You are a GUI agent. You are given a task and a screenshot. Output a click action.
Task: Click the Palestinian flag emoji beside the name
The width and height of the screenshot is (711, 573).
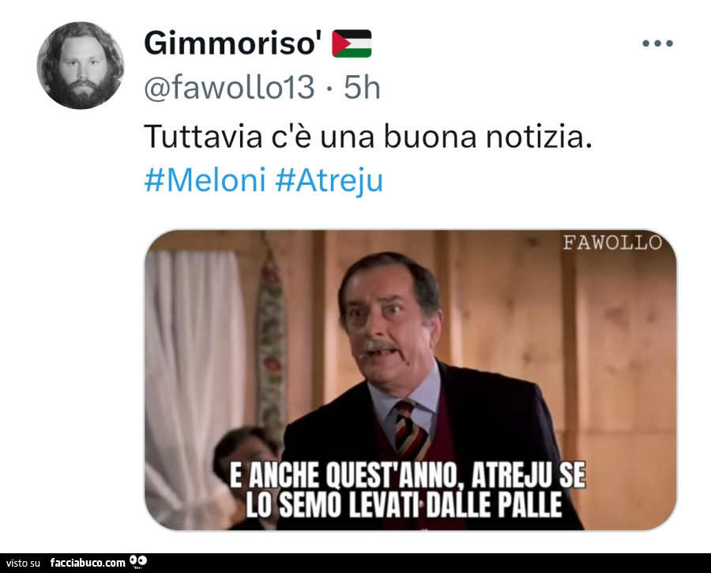pos(352,43)
